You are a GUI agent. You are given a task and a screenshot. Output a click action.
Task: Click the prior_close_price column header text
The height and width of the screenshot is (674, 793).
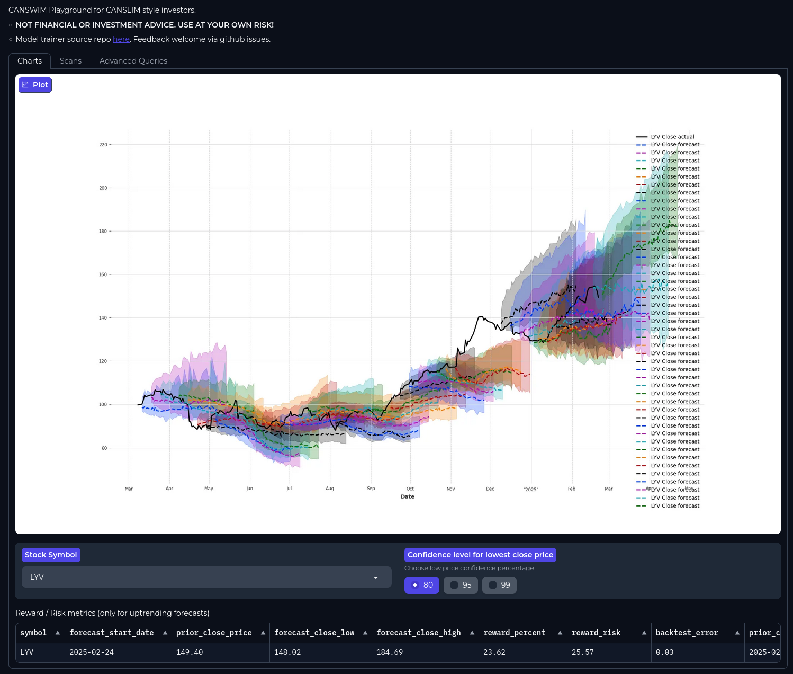point(214,633)
